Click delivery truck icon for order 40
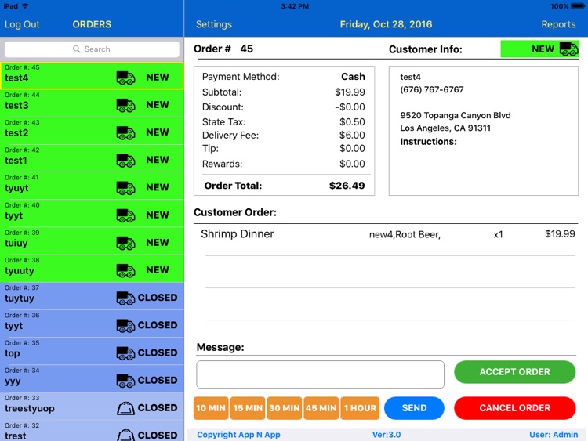This screenshot has height=441, width=588. [125, 215]
